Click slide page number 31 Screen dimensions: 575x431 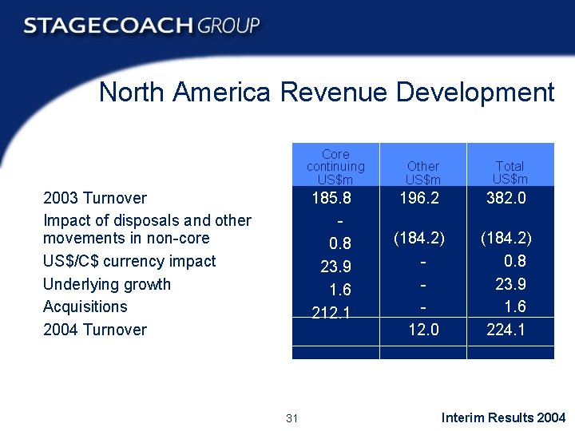(292, 418)
